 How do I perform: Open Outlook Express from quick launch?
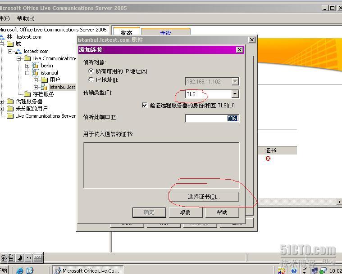pos(30,270)
